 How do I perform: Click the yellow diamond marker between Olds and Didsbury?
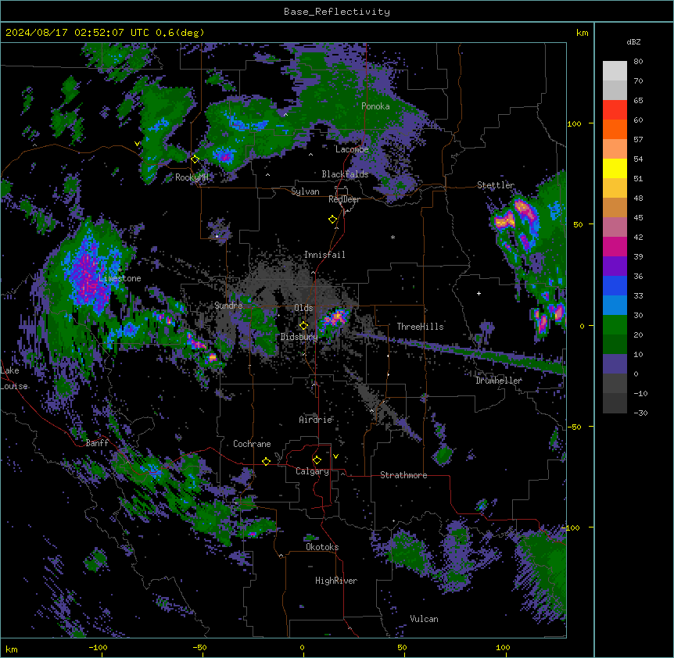[x=303, y=326]
